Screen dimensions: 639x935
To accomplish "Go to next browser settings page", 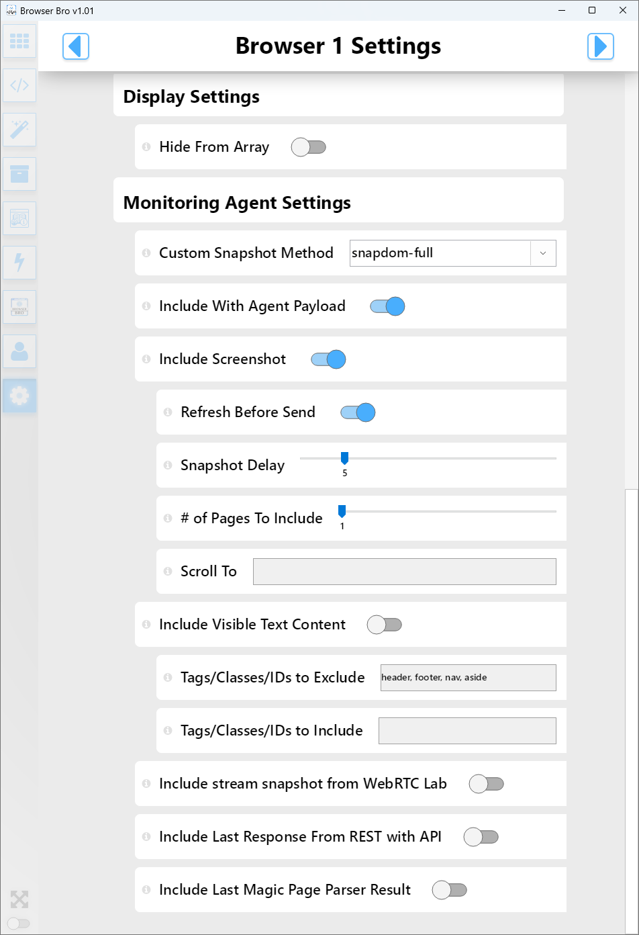I will [600, 46].
